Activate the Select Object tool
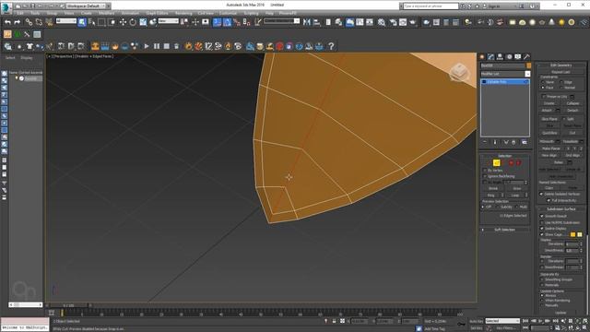This screenshot has height=332, width=590. click(x=82, y=22)
